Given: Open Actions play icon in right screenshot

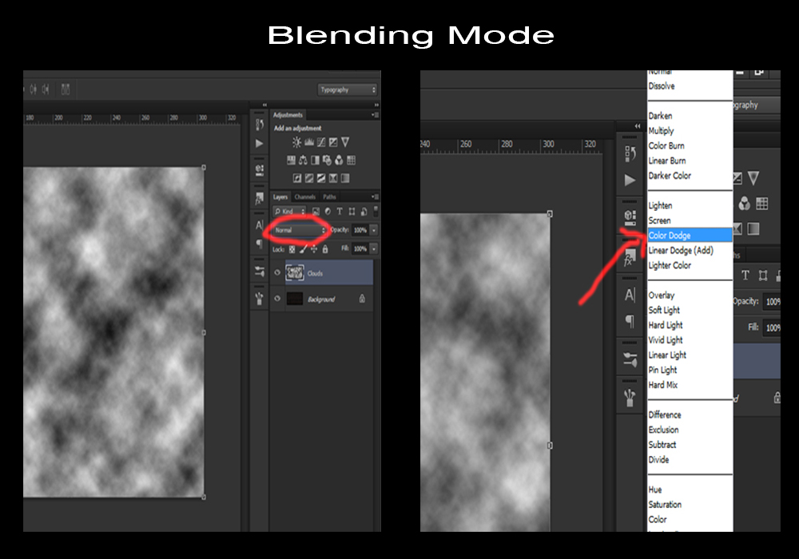Looking at the screenshot, I should (630, 180).
